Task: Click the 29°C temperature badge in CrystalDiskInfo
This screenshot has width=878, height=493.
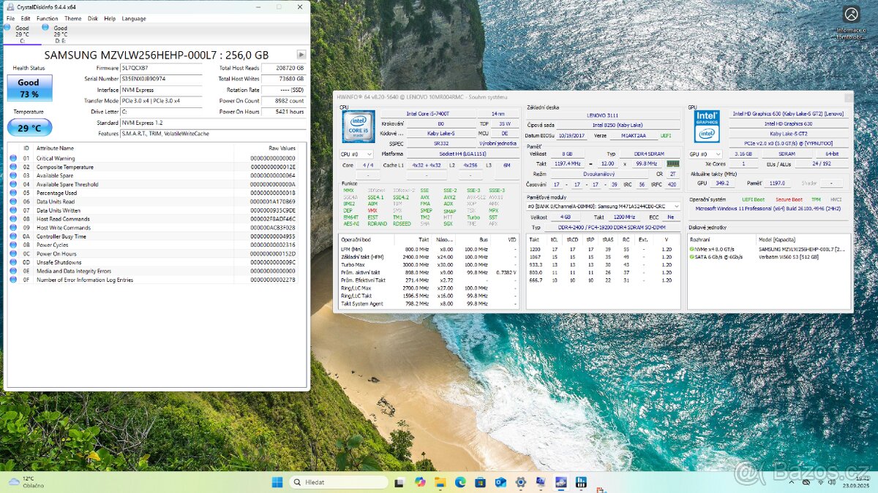Action: [29, 127]
